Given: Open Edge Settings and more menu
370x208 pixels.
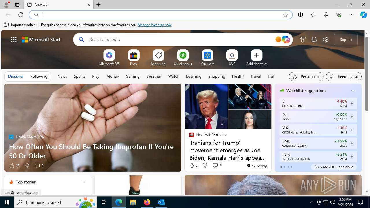Looking at the screenshot, I should (351, 15).
